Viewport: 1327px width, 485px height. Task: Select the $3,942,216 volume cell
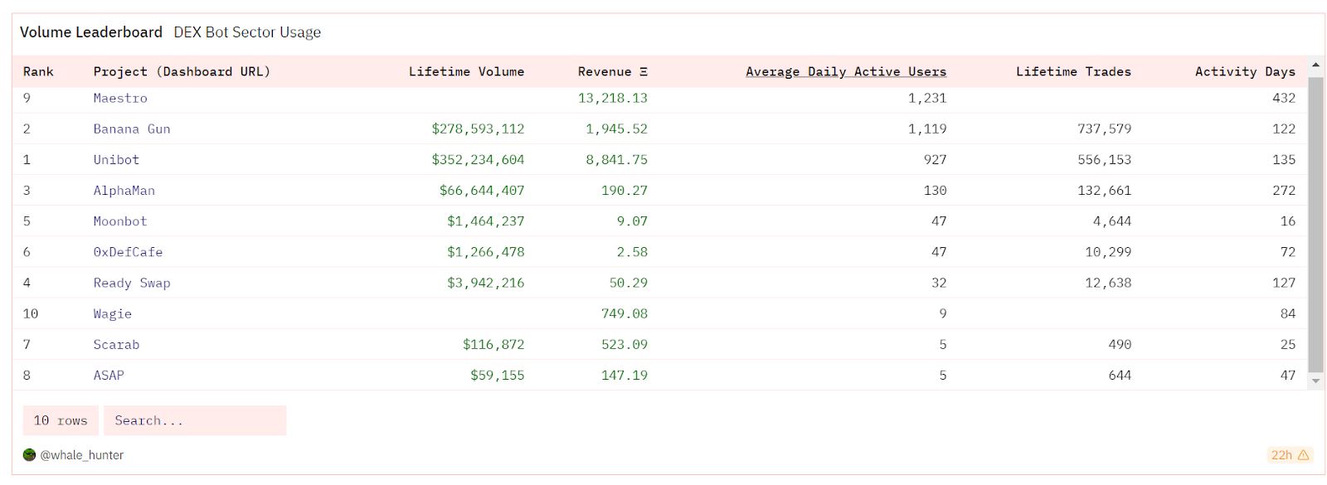point(485,283)
